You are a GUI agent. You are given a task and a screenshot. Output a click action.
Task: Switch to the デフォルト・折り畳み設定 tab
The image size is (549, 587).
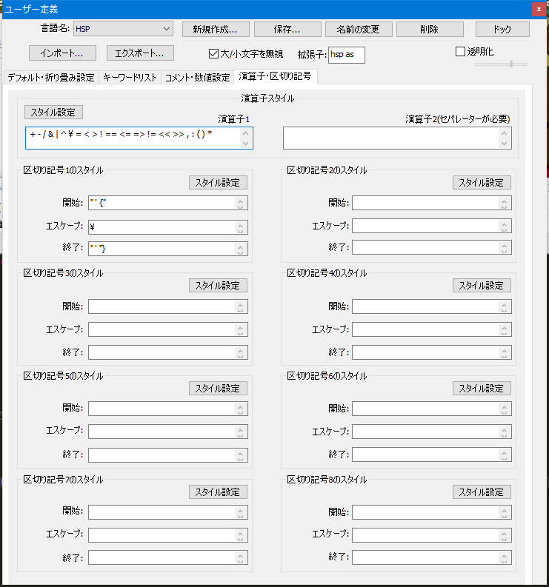tap(51, 78)
